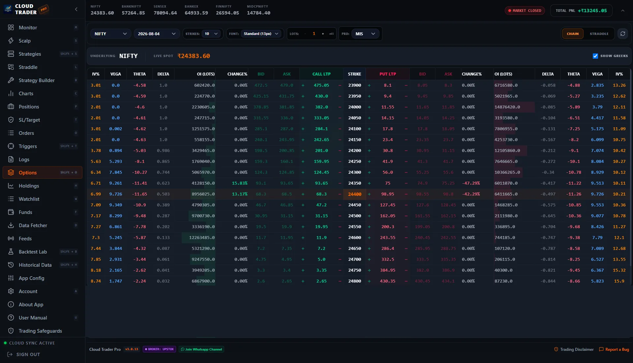Collapse the top header chevron

point(622,11)
